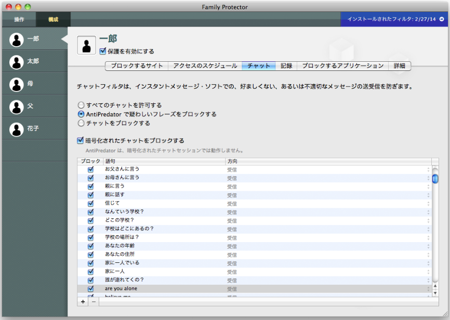Toggle 保護を有効にする checkbox
This screenshot has width=450, height=320.
click(102, 51)
